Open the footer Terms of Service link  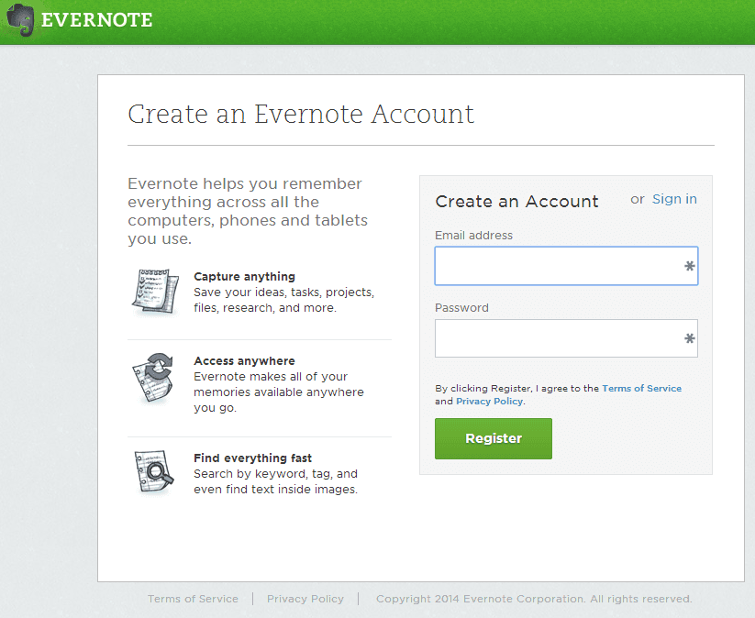click(x=193, y=599)
